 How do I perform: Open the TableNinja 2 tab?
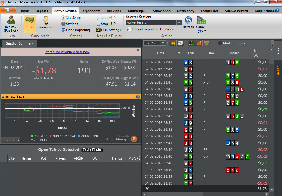137,11
